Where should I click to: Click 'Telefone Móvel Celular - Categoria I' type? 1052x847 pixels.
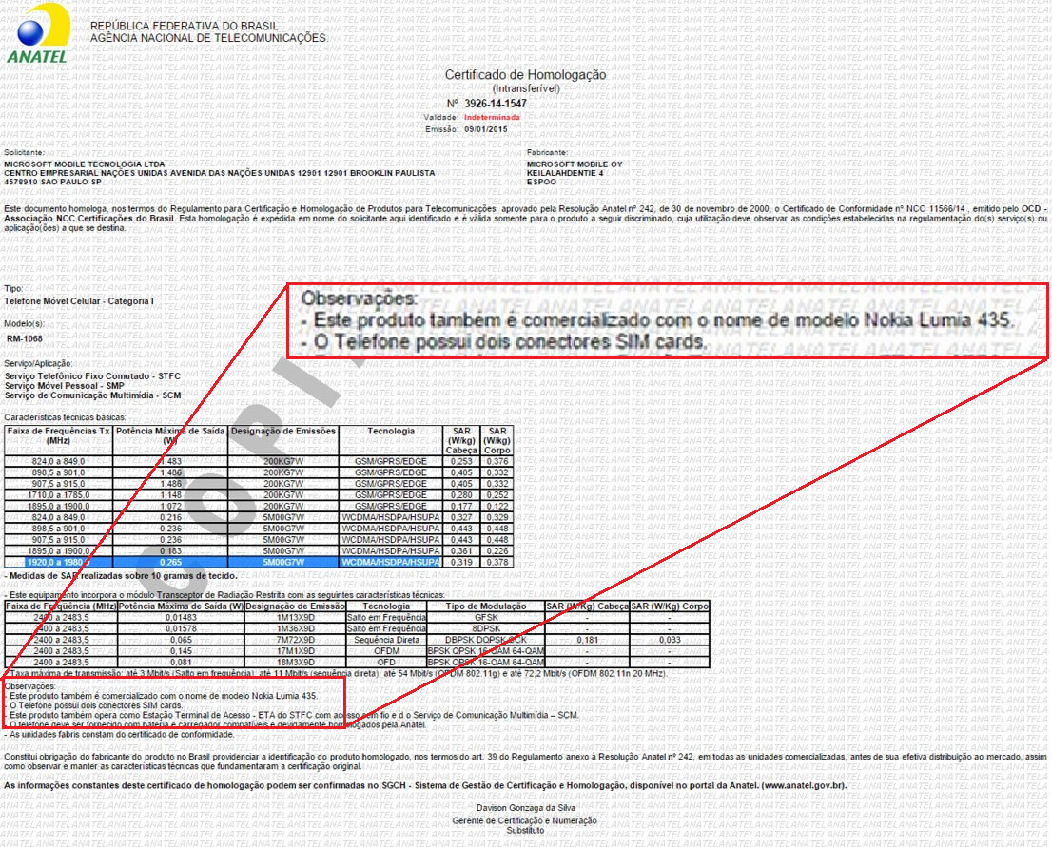(x=79, y=301)
